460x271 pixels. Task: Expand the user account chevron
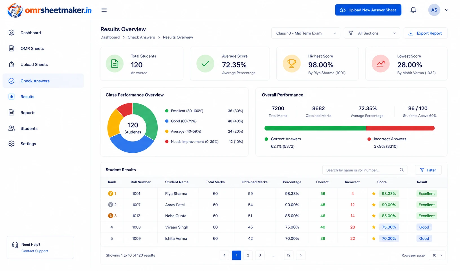click(447, 10)
